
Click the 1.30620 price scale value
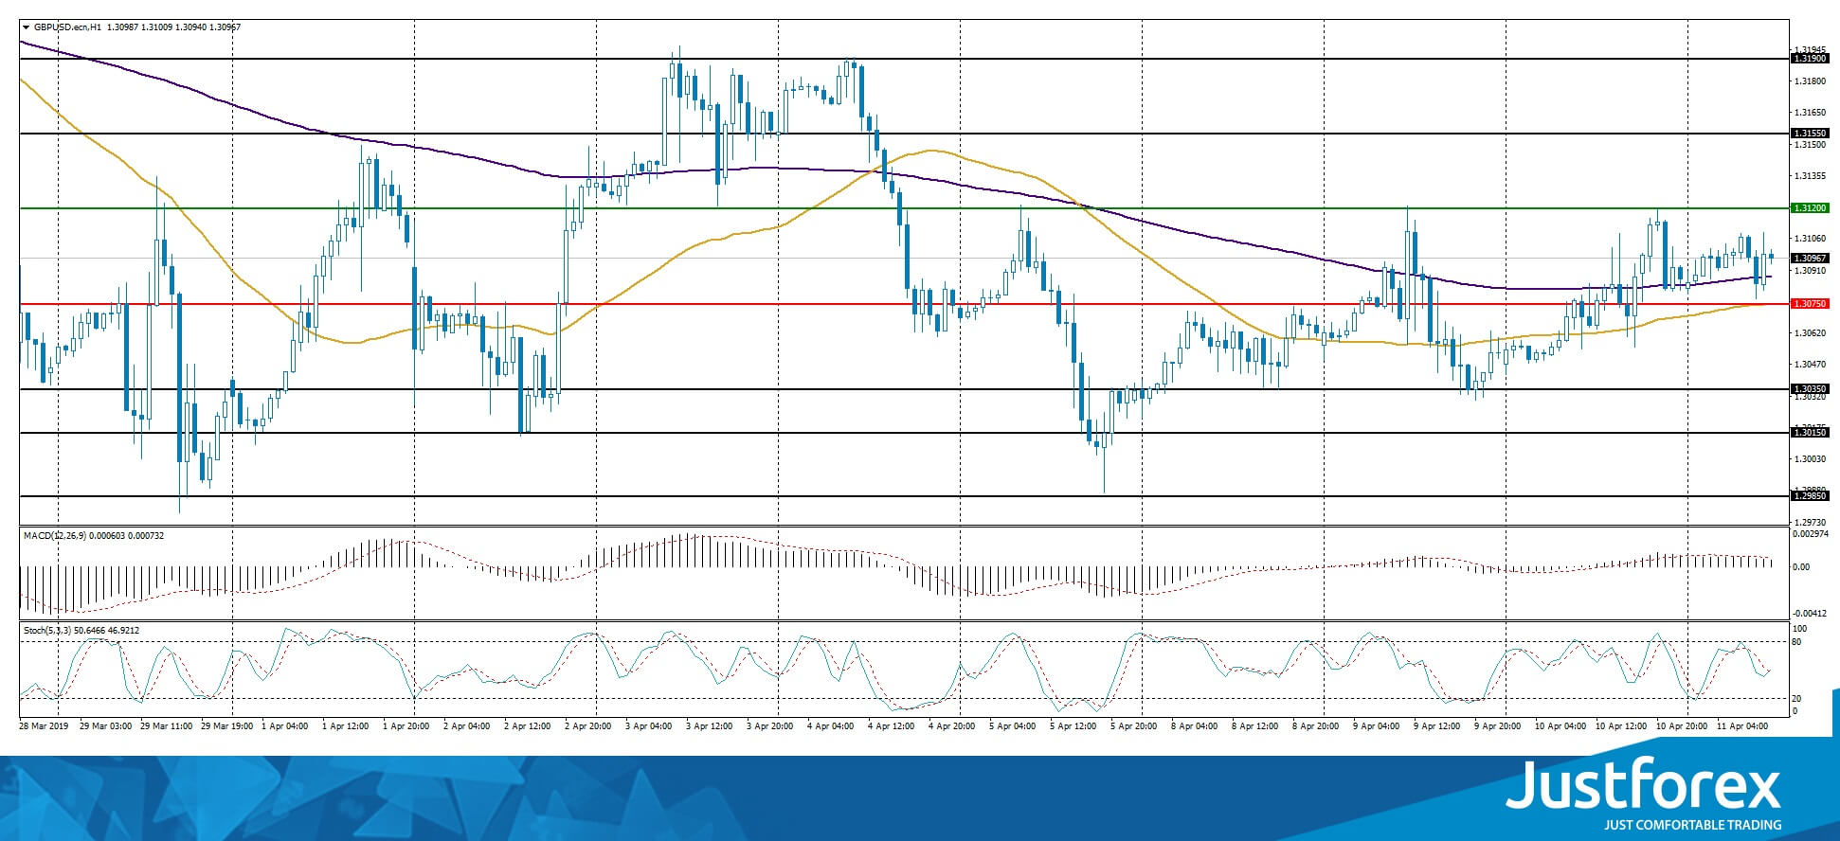pos(1810,333)
